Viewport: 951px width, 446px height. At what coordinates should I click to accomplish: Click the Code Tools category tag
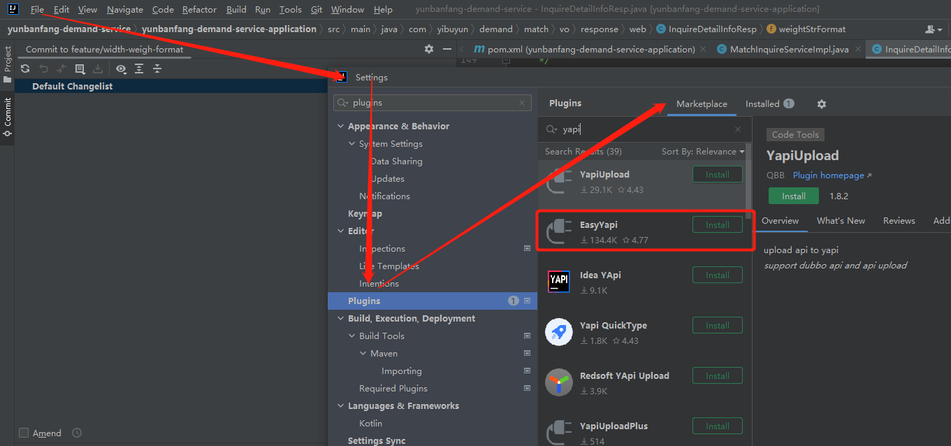[795, 134]
